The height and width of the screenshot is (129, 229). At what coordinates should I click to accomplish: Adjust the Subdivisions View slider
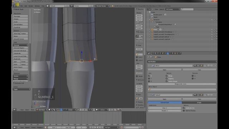(x=165, y=108)
